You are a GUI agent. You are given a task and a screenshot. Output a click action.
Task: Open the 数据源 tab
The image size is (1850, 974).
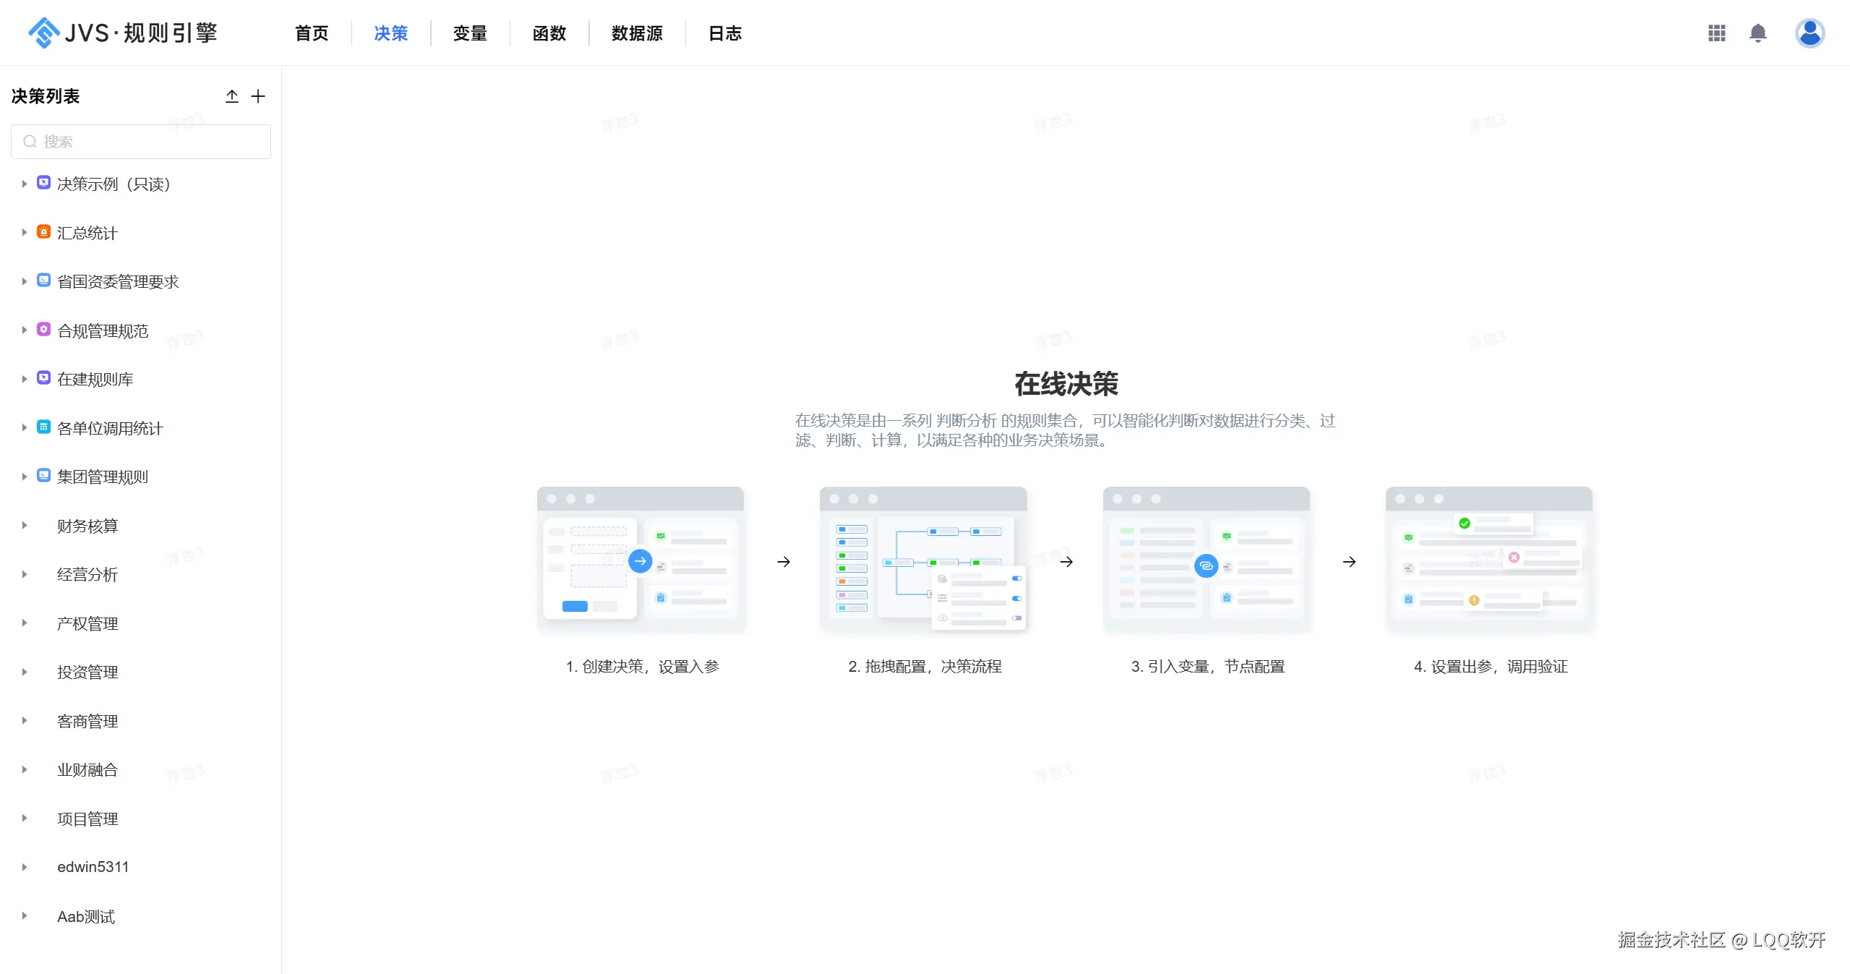click(x=636, y=33)
